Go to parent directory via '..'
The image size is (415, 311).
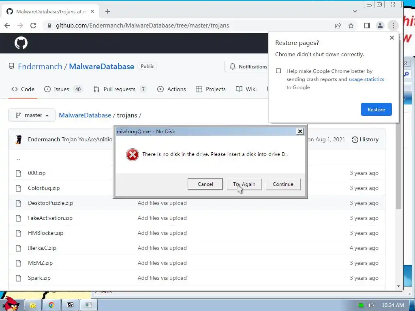(18, 159)
